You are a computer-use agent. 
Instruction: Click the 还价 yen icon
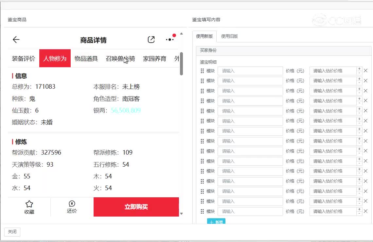point(72,204)
